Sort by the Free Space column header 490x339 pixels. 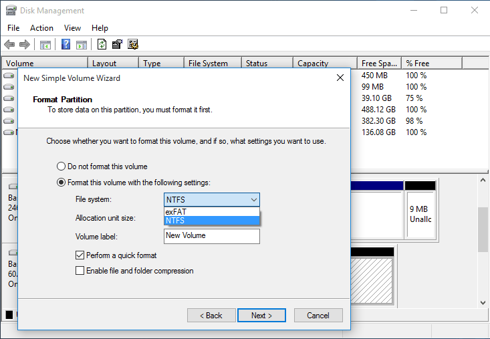coord(380,63)
